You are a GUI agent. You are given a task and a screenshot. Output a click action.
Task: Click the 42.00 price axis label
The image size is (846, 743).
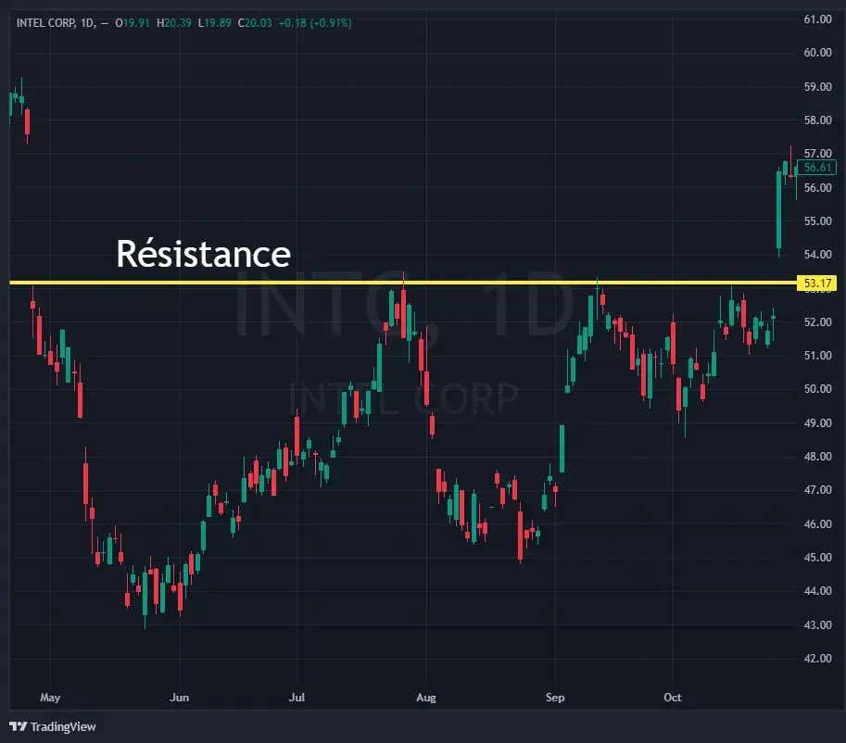(817, 659)
